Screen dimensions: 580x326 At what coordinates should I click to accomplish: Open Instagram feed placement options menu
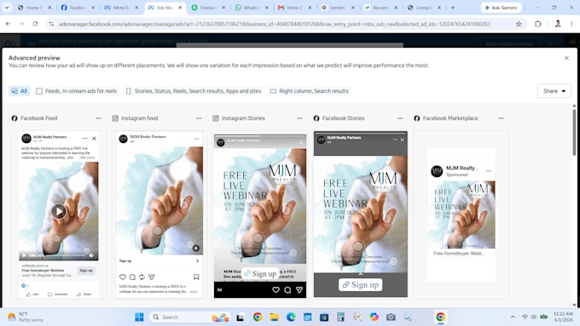pos(199,118)
